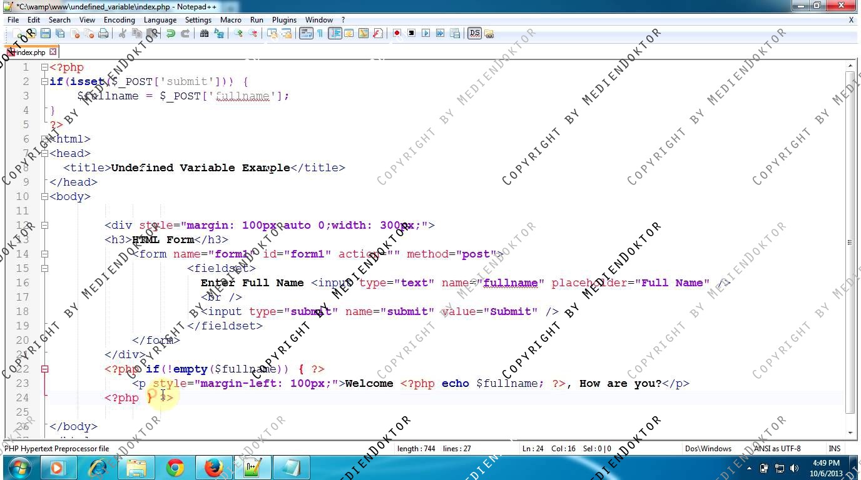The width and height of the screenshot is (861, 480).
Task: Open the Plugins menu
Action: (284, 20)
